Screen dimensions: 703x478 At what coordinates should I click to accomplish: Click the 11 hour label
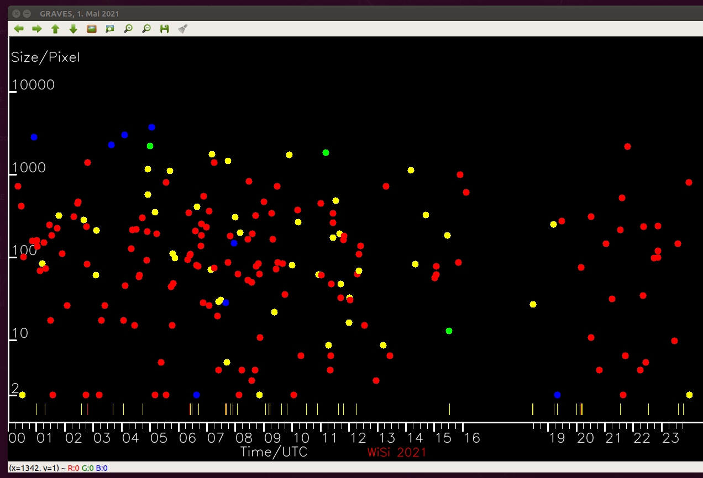tap(329, 438)
